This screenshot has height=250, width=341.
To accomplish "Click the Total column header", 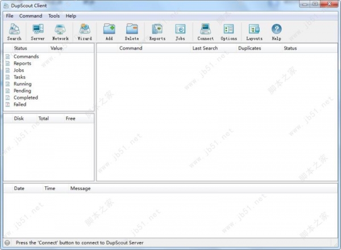I will pos(44,119).
